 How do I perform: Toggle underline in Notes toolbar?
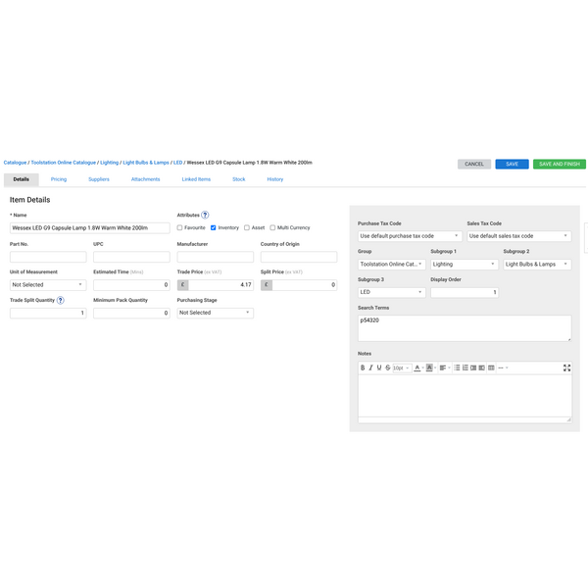click(x=379, y=367)
